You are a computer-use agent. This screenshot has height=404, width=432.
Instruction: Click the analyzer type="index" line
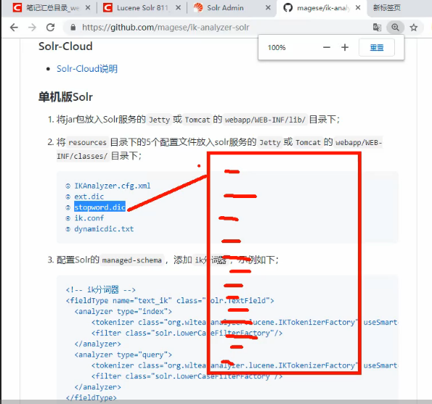pyautogui.click(x=123, y=311)
